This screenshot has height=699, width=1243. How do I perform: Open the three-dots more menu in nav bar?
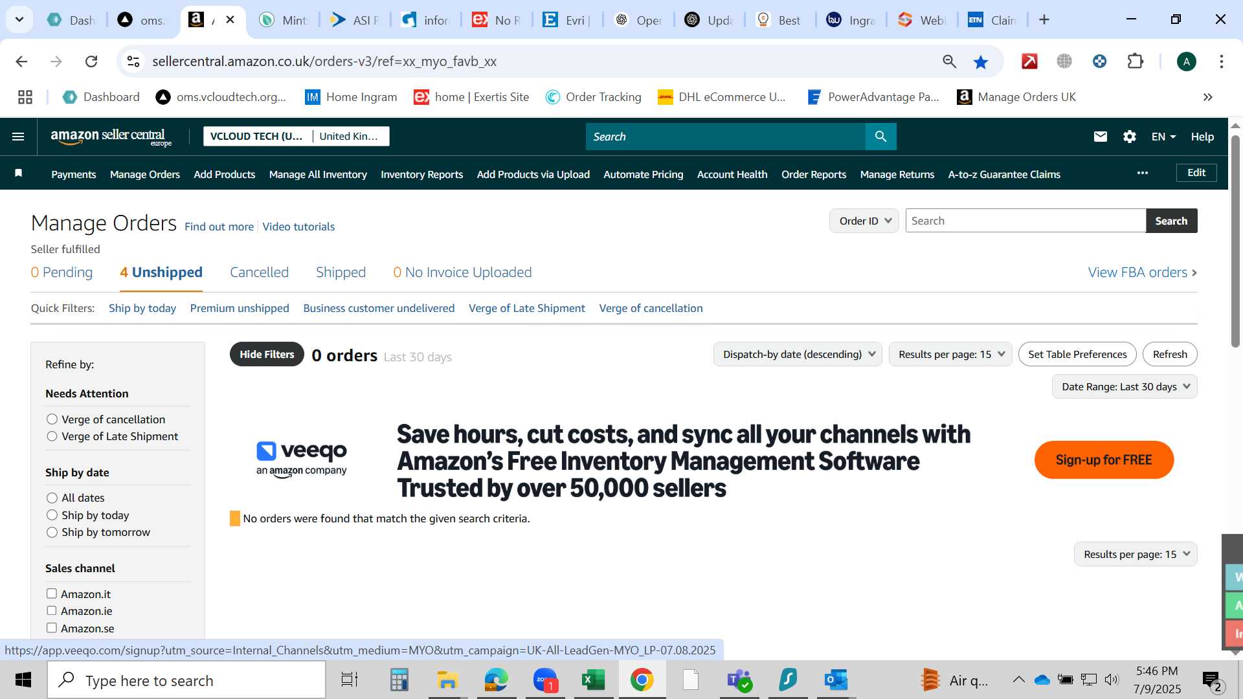point(1143,173)
